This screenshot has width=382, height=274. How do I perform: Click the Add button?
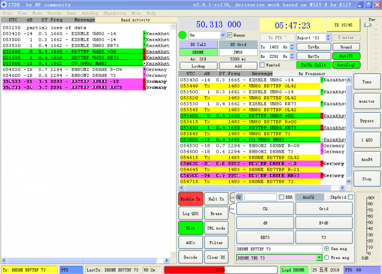pyautogui.click(x=238, y=66)
